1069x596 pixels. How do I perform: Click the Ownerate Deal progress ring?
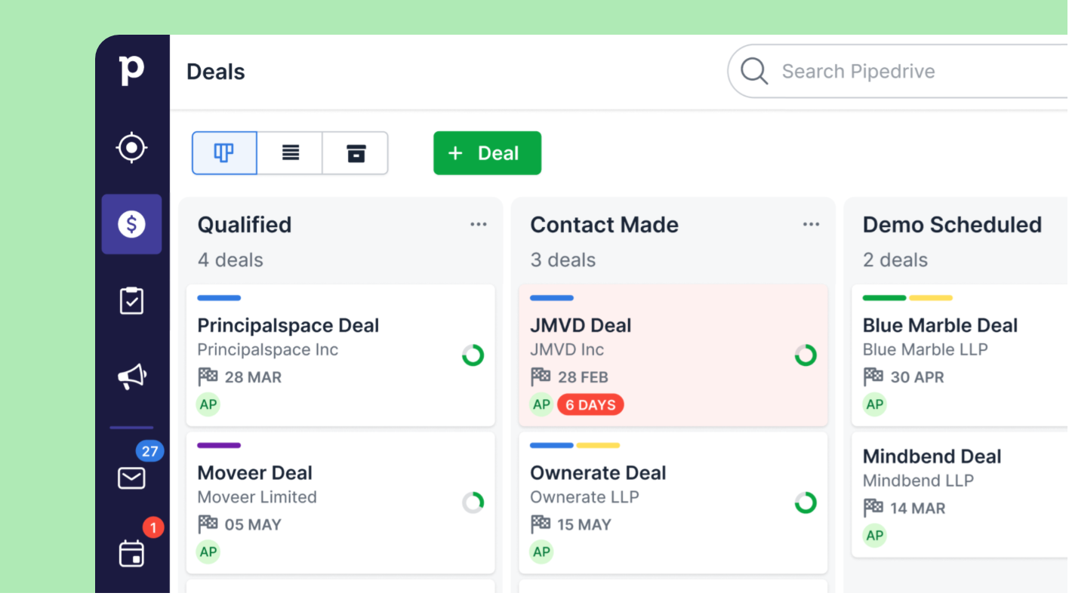coord(806,502)
